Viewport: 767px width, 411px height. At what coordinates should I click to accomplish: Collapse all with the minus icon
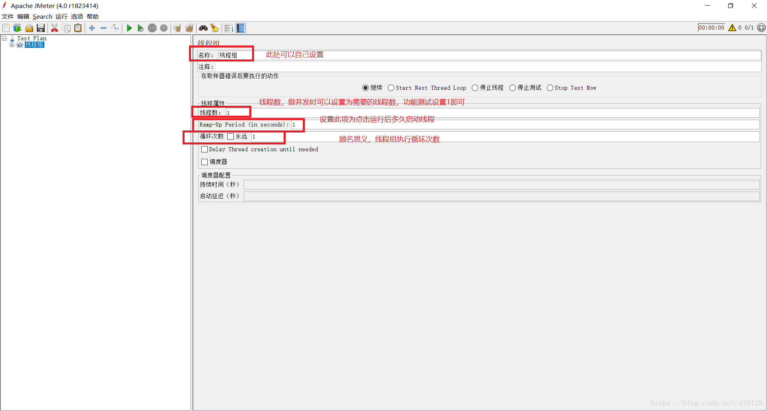tap(103, 28)
